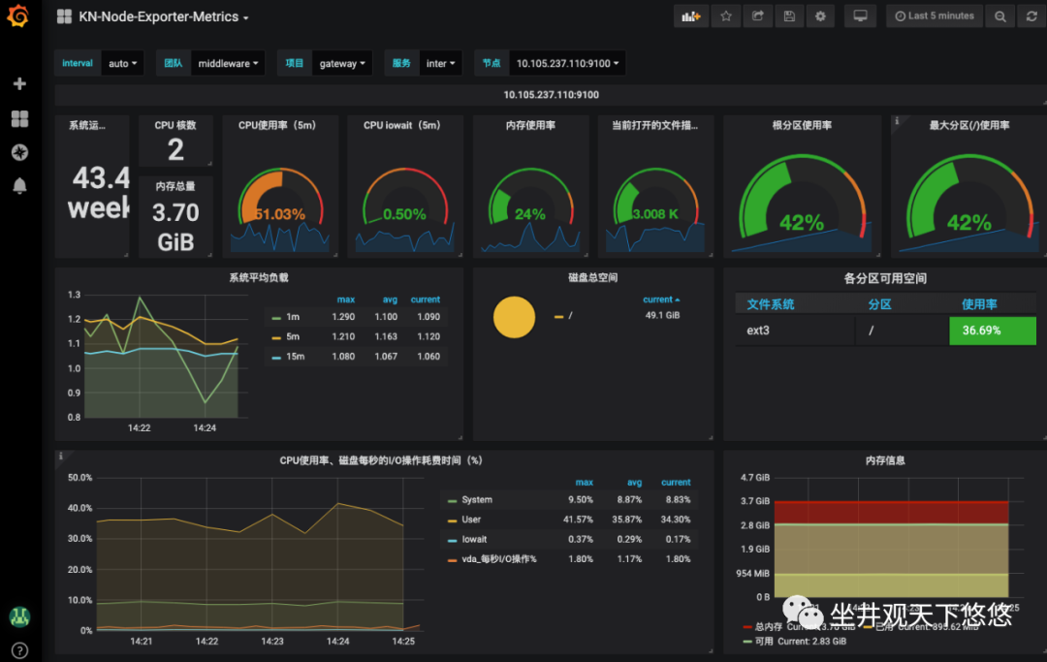This screenshot has width=1047, height=662.
Task: Open dashboard settings gear icon
Action: coord(821,16)
